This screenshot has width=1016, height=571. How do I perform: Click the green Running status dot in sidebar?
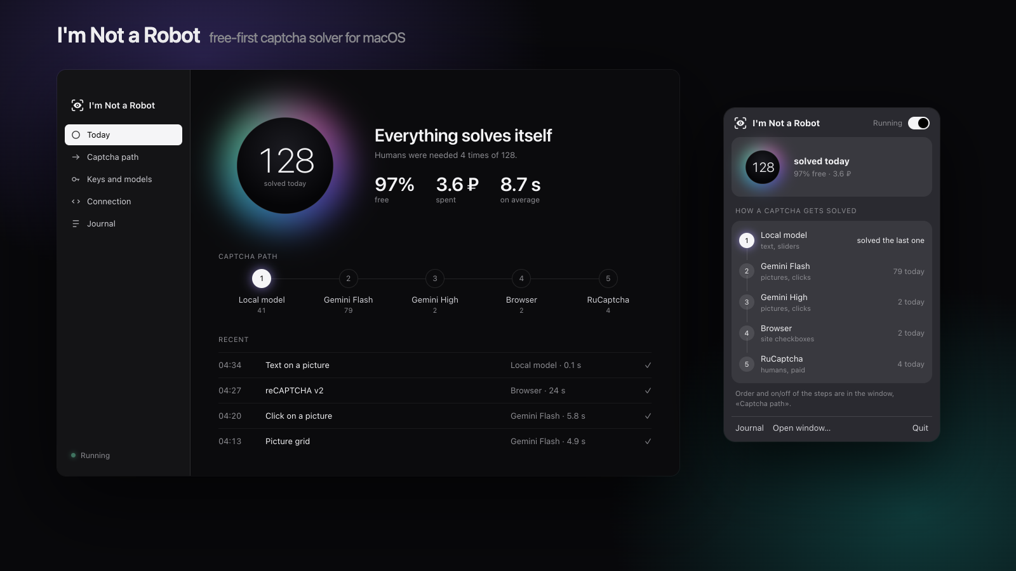73,455
